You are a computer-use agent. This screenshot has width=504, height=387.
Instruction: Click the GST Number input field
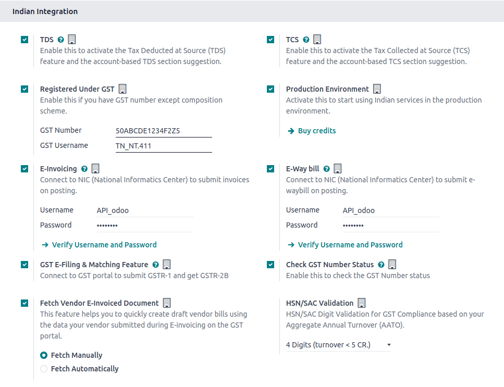point(163,131)
